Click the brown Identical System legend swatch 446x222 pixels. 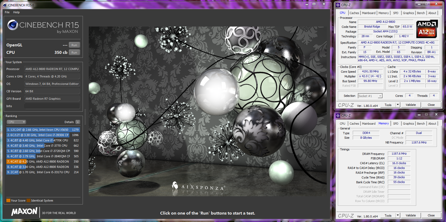pyautogui.click(x=28, y=201)
